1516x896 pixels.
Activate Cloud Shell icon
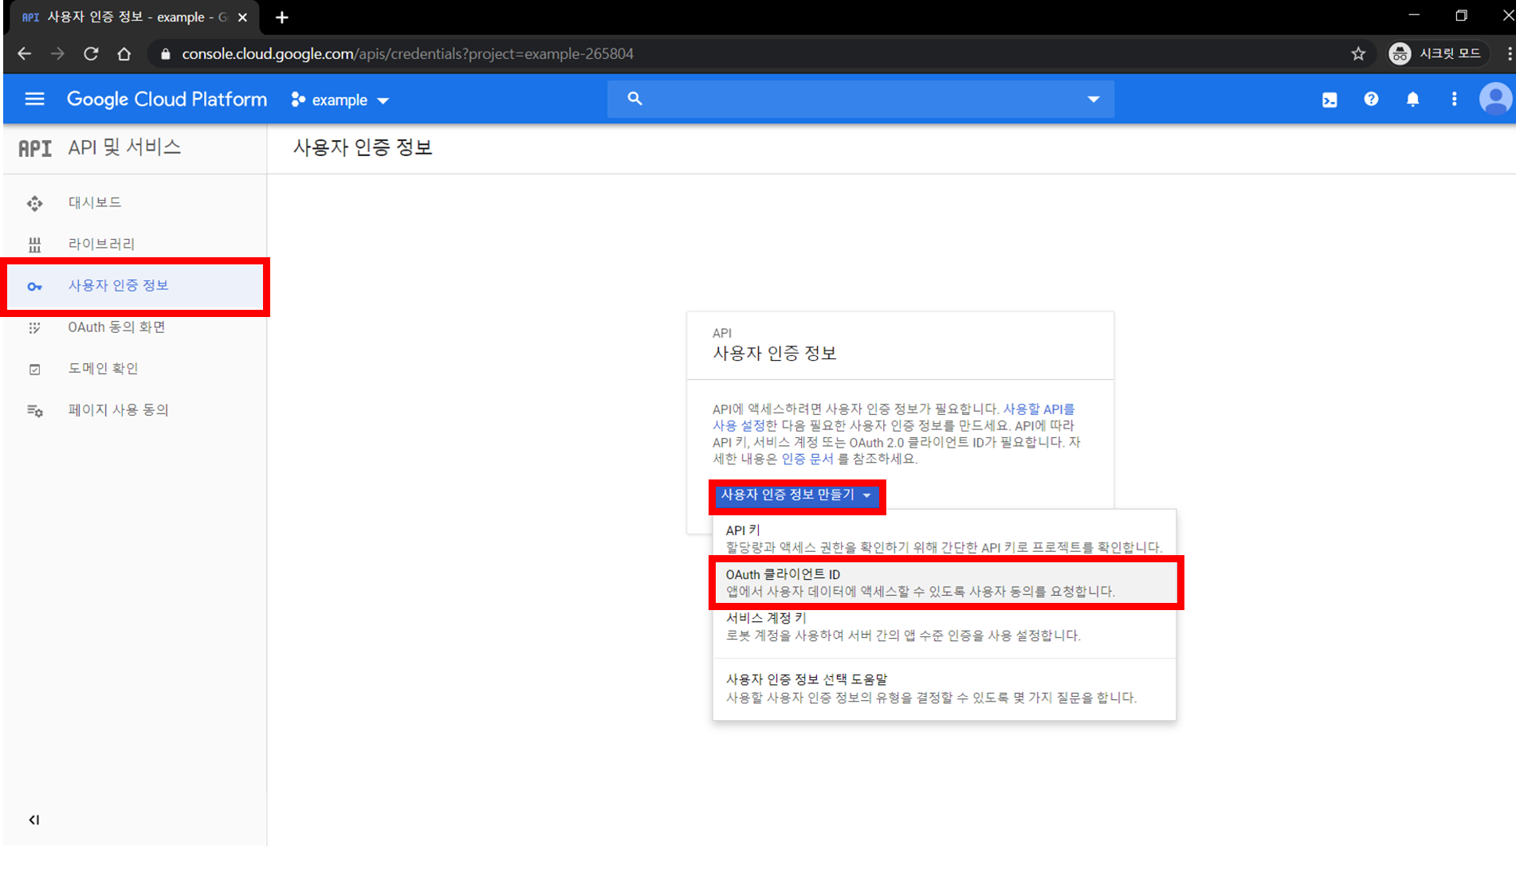(x=1329, y=100)
